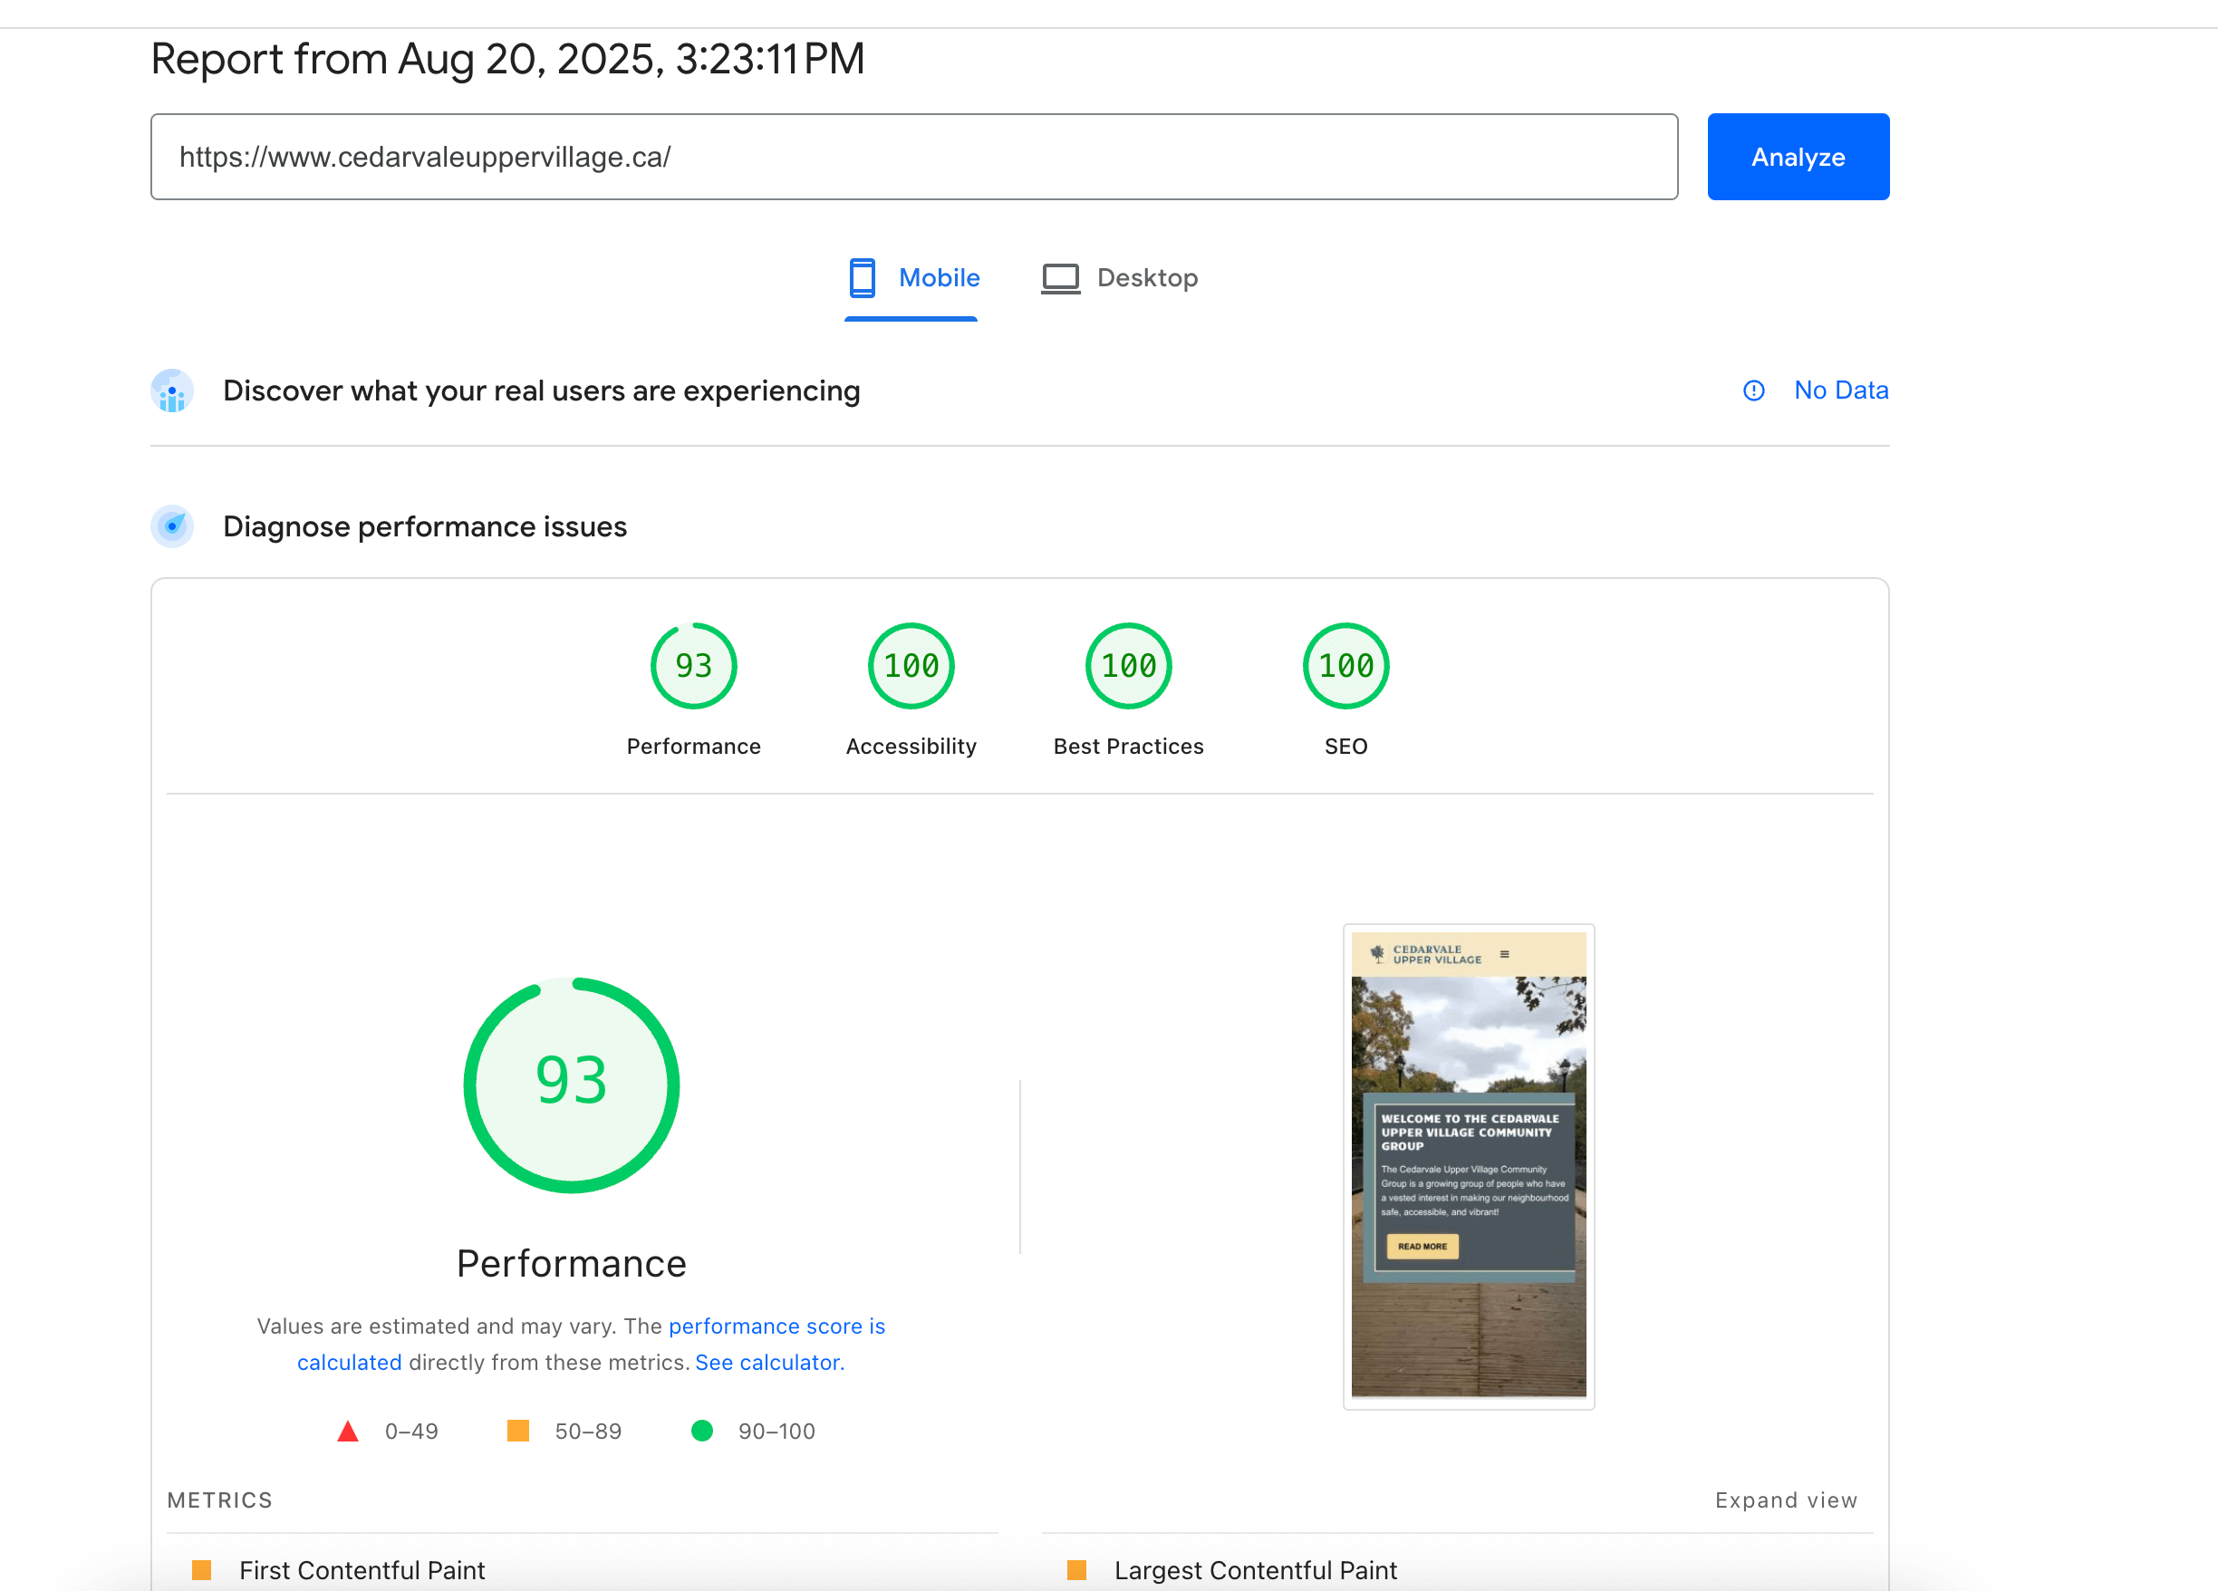Click the mobile phone icon
Viewport: 2218px width, 1591px height.
click(862, 279)
